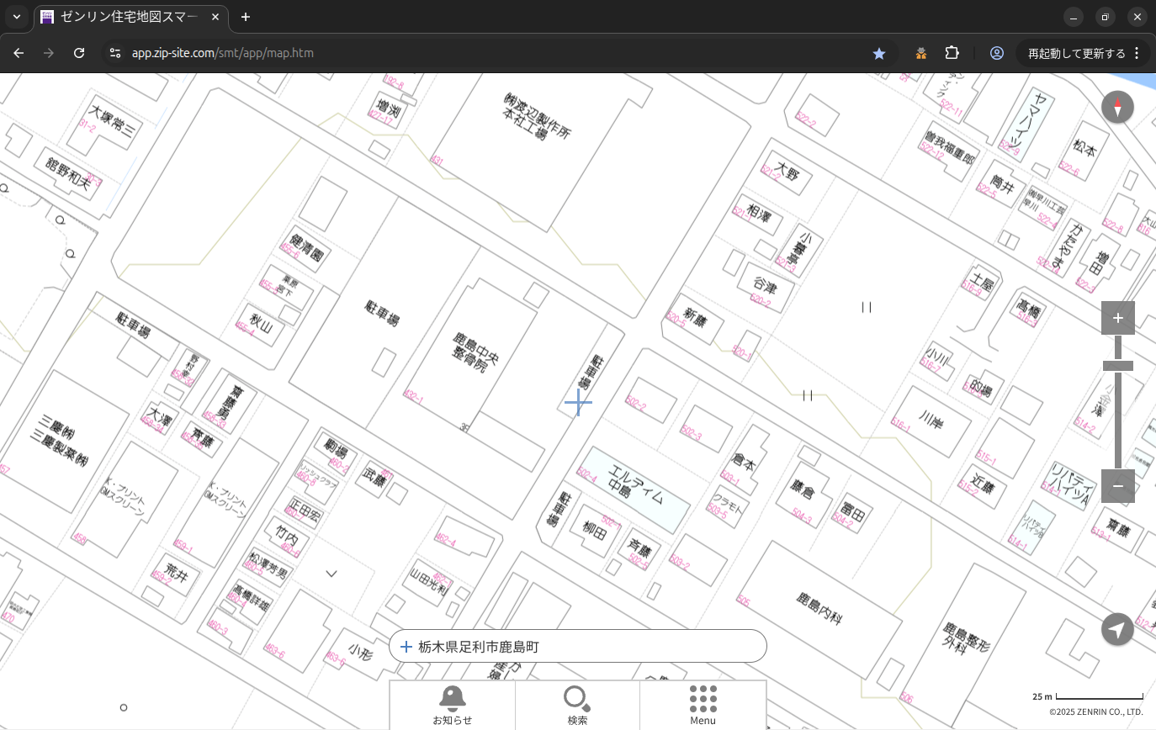Image resolution: width=1156 pixels, height=730 pixels.
Task: Click the 舘野和夫 house label
Action: pyautogui.click(x=68, y=172)
